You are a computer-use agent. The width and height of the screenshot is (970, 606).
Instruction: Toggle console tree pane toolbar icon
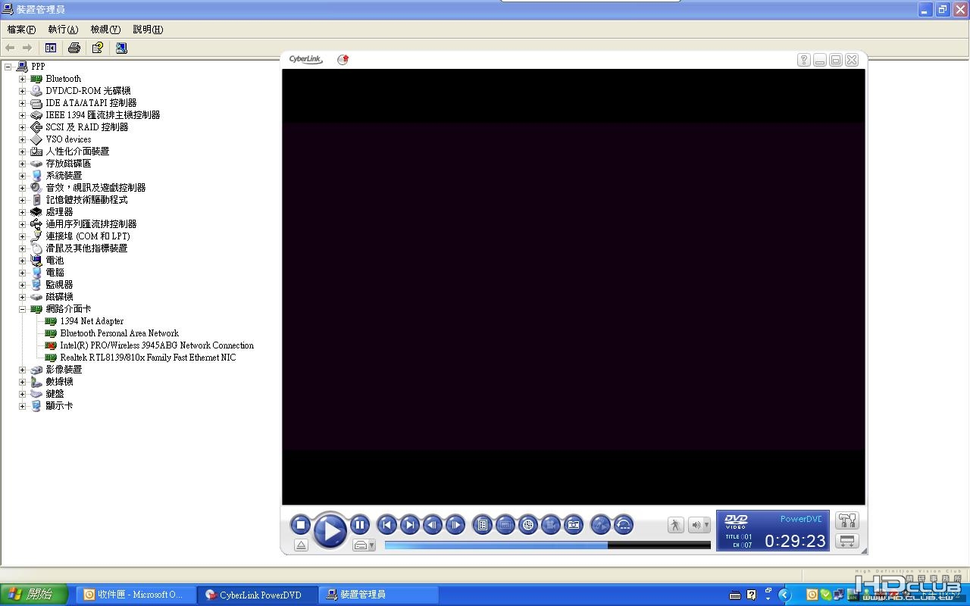(x=51, y=48)
